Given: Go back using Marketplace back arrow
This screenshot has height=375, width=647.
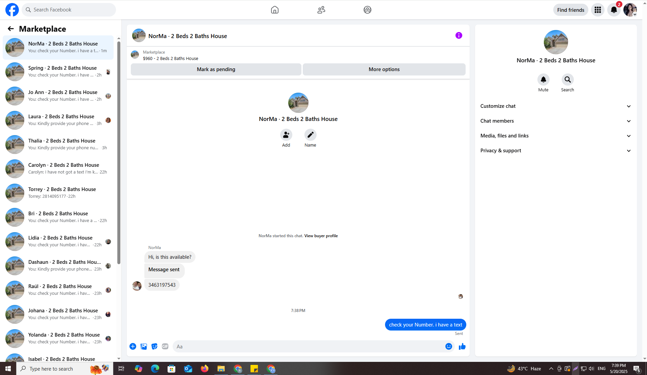Looking at the screenshot, I should [x=11, y=29].
